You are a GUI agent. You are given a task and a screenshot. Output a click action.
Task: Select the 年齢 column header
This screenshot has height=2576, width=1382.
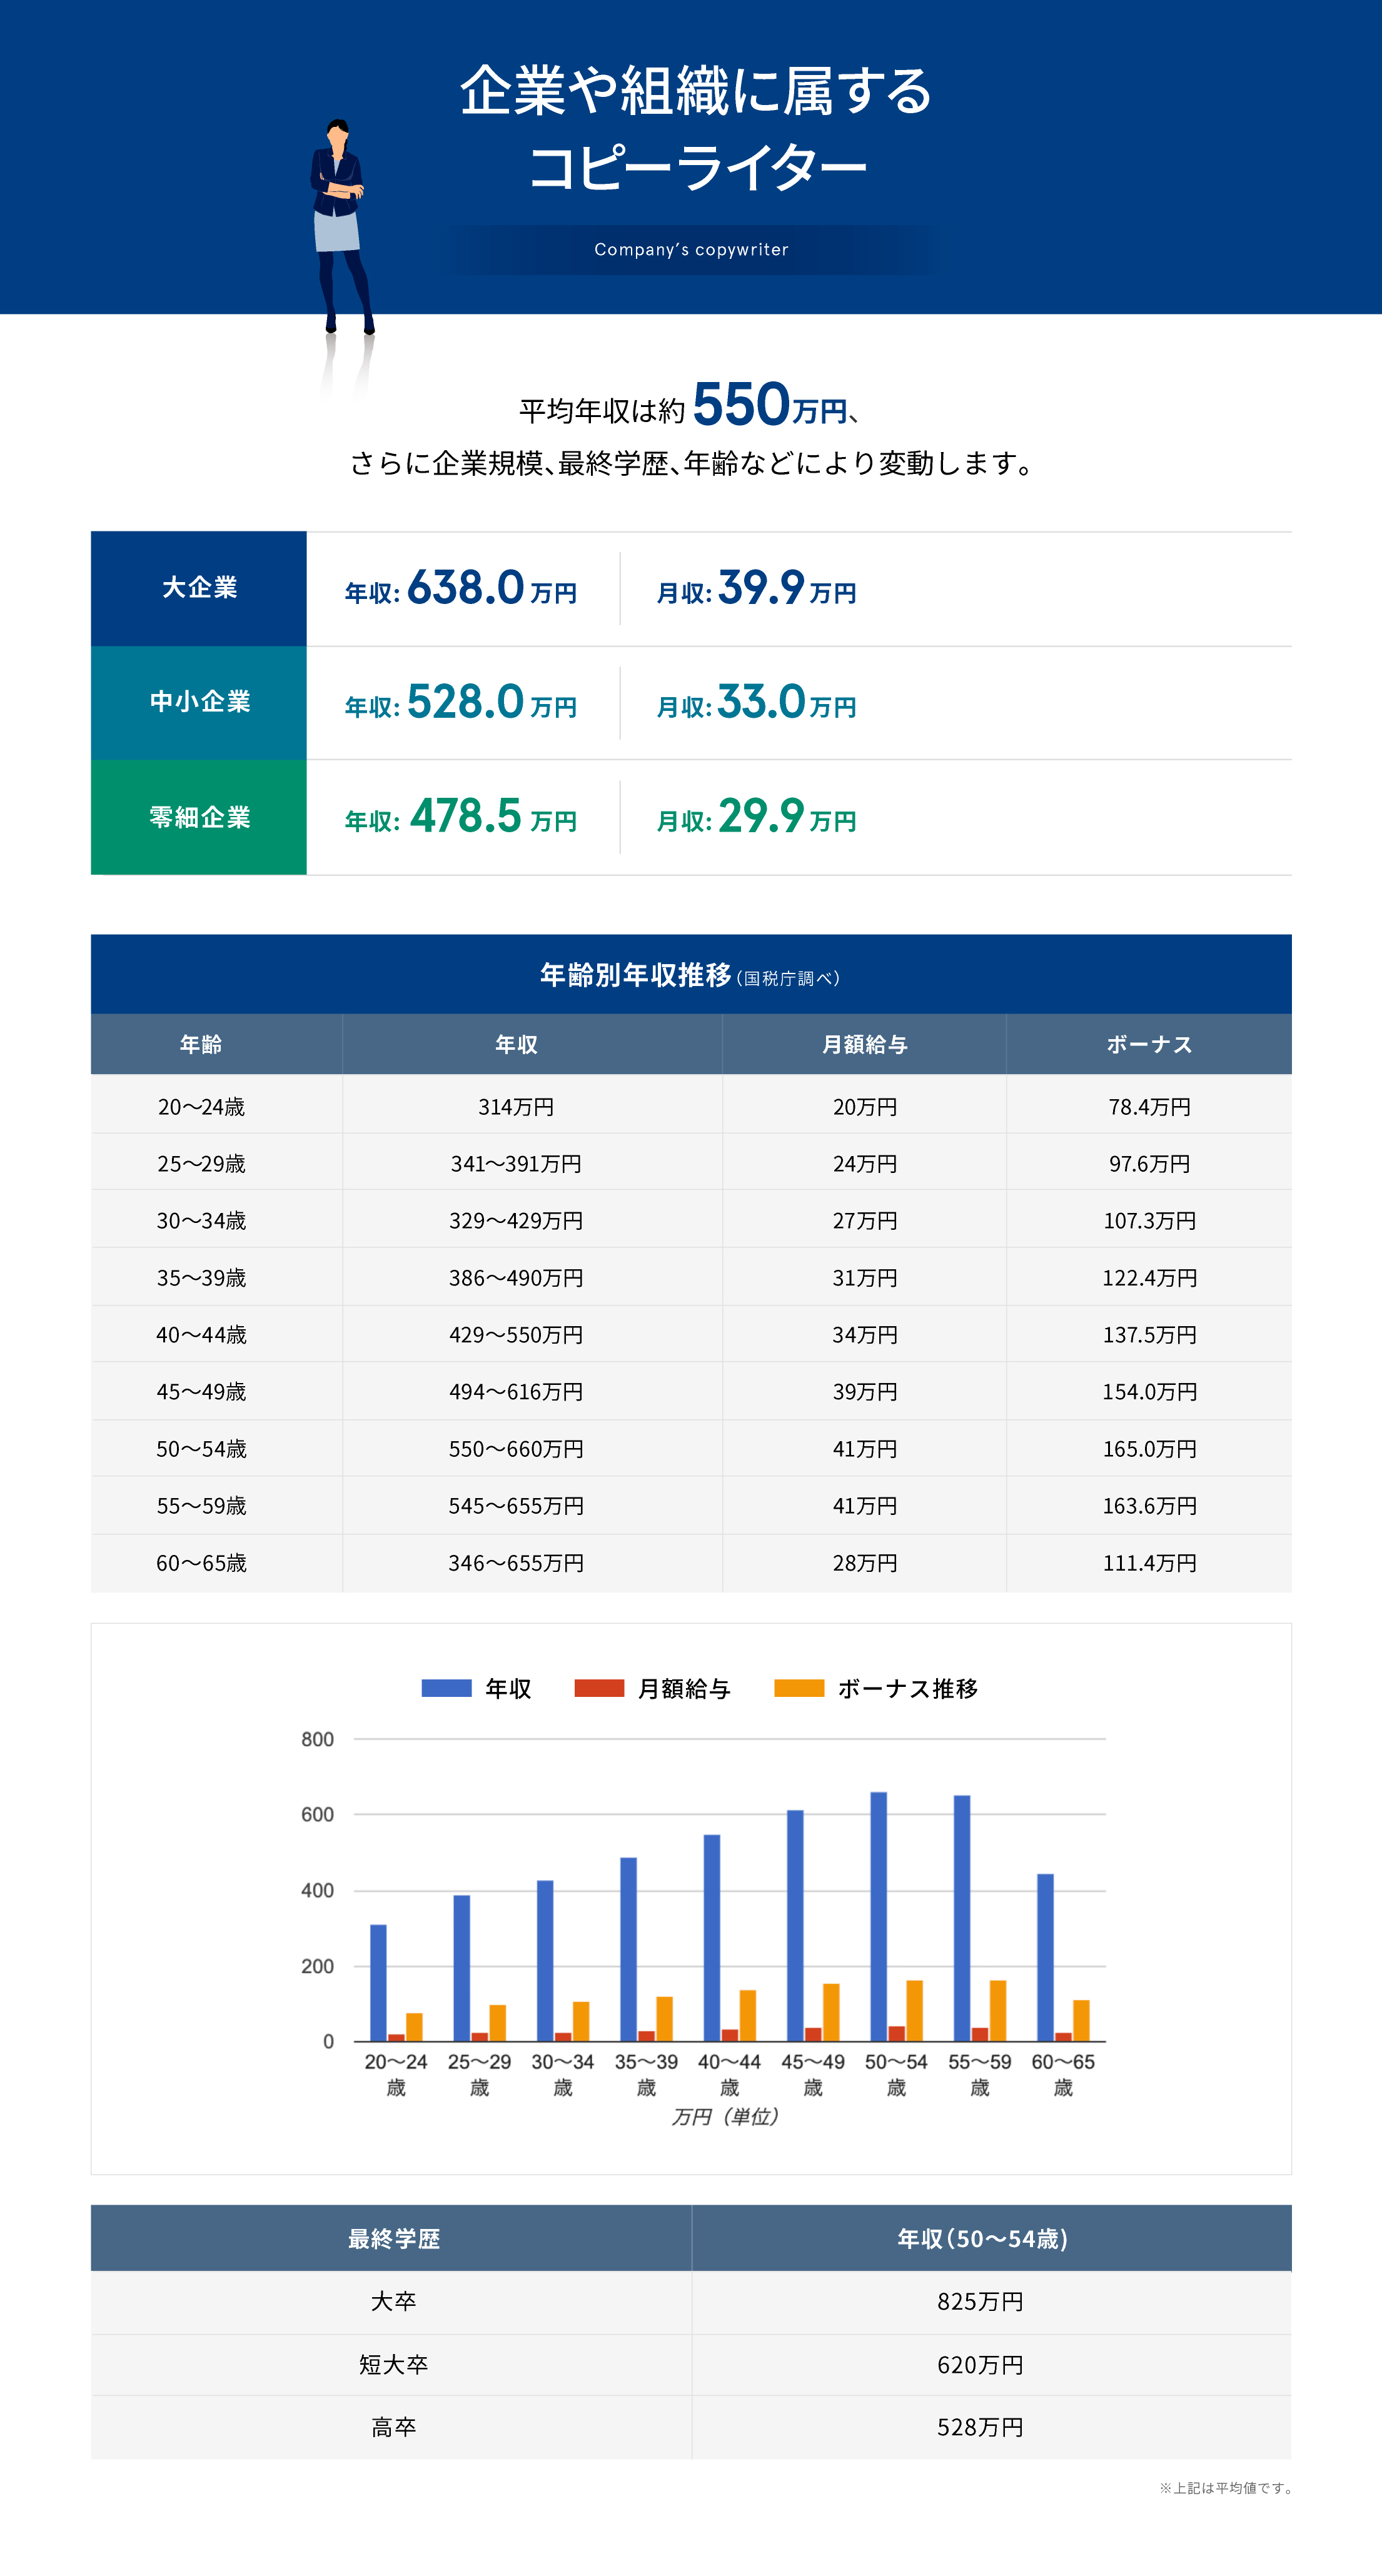point(201,1044)
